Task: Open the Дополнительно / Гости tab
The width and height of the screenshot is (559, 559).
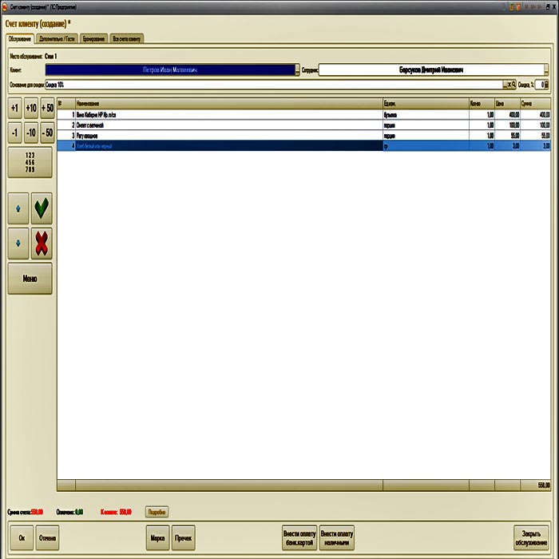Action: (x=57, y=38)
